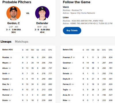Open Doyle, B player profile
Image resolution: width=115 pixels, height=103 pixels.
point(66,79)
